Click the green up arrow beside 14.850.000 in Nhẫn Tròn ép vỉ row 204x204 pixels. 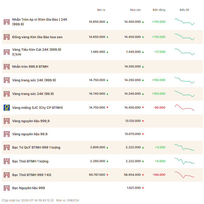point(107,22)
